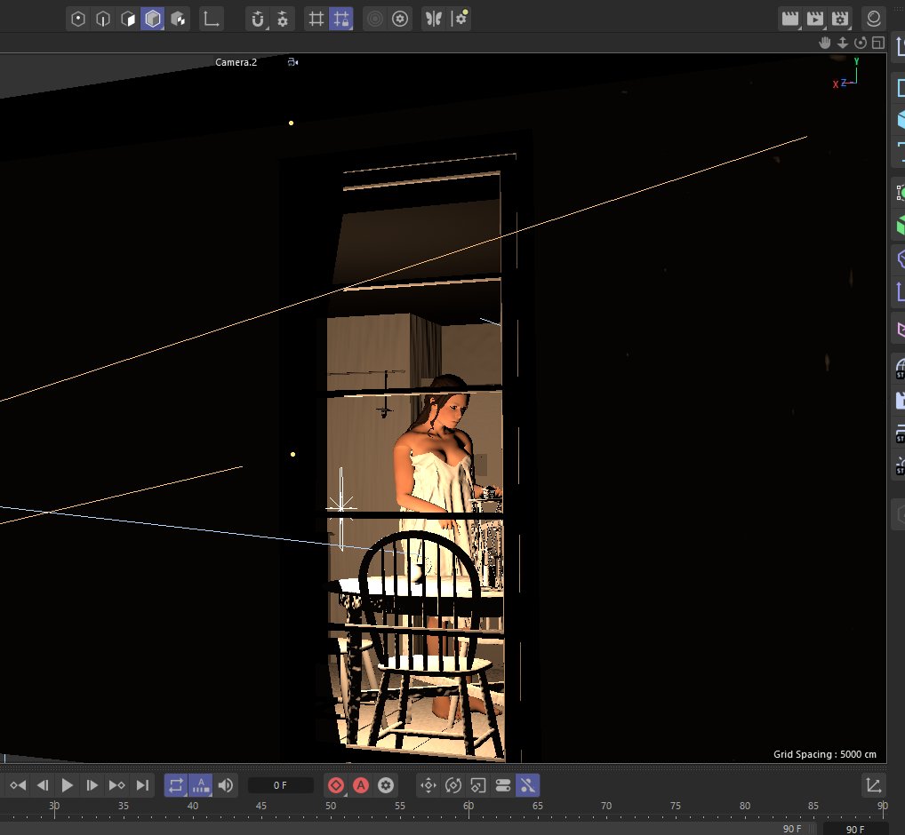Open Edit Render Settings clapperboard gear

pos(840,19)
